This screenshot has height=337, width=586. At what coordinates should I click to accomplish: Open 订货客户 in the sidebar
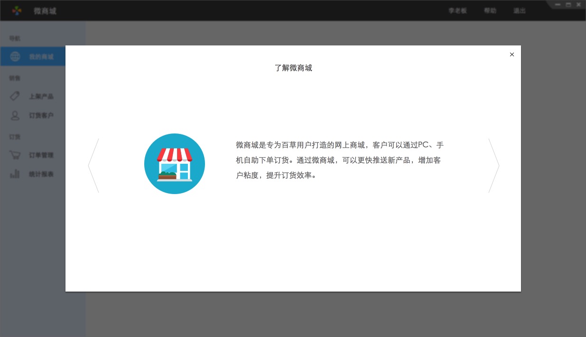(x=41, y=115)
